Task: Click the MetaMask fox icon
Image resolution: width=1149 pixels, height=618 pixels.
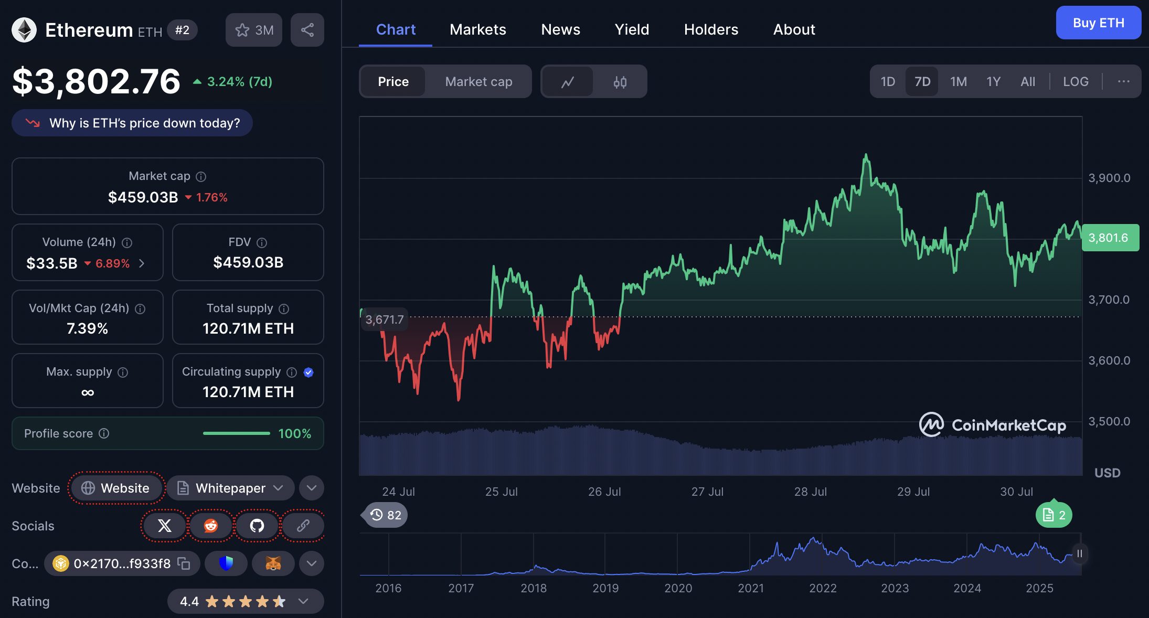Action: pyautogui.click(x=273, y=563)
